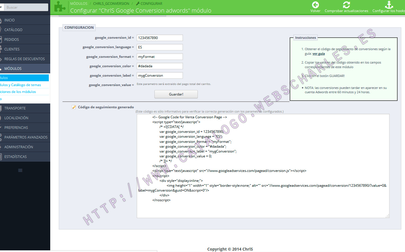The height and width of the screenshot is (252, 405).
Task: Focus the Buscar search field
Action: pyautogui.click(x=27, y=7)
